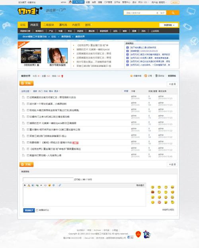Click the top search text field

click(x=140, y=13)
